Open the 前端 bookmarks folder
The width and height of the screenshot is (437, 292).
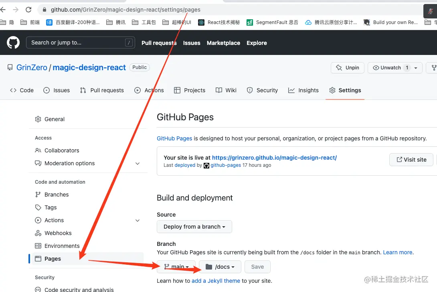[30, 22]
